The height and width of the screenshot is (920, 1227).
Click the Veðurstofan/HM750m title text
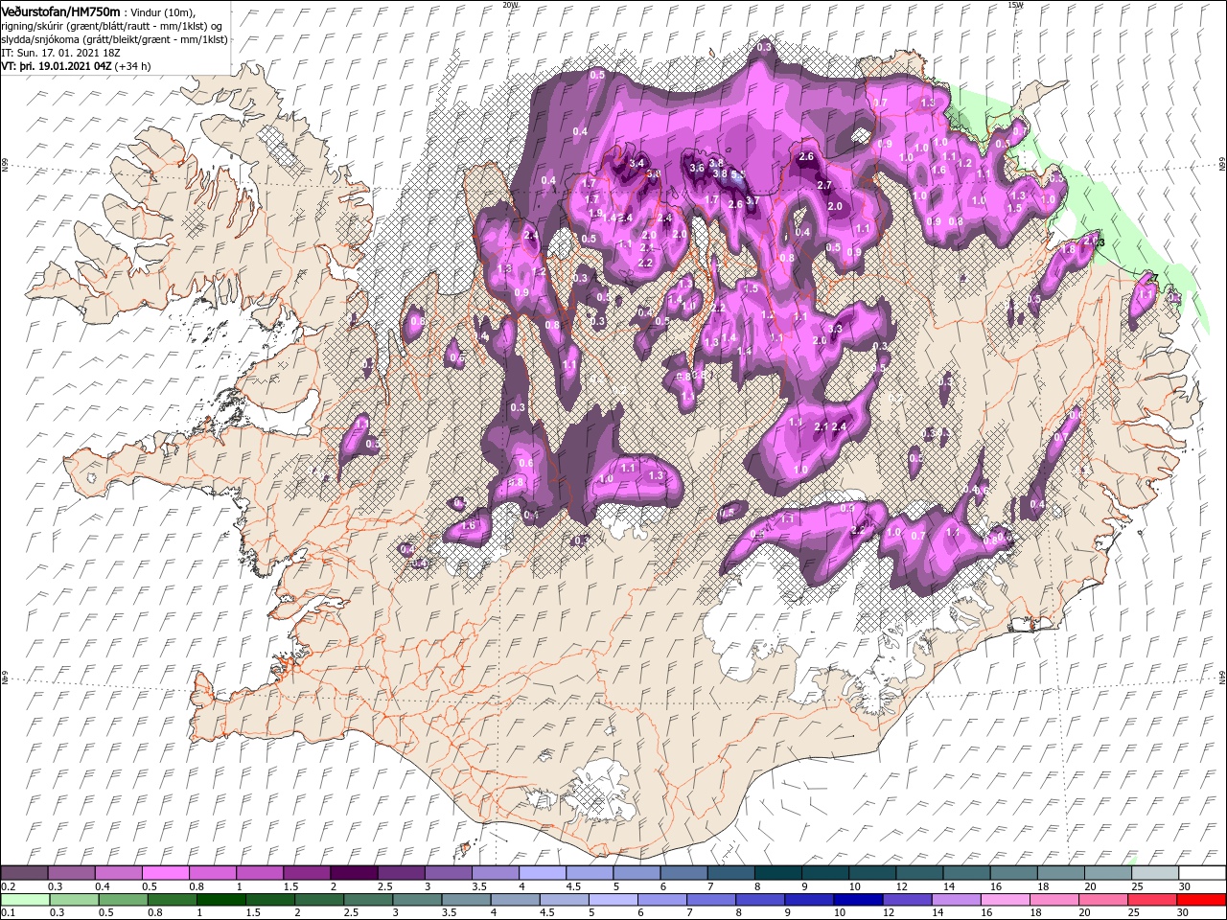(x=60, y=11)
